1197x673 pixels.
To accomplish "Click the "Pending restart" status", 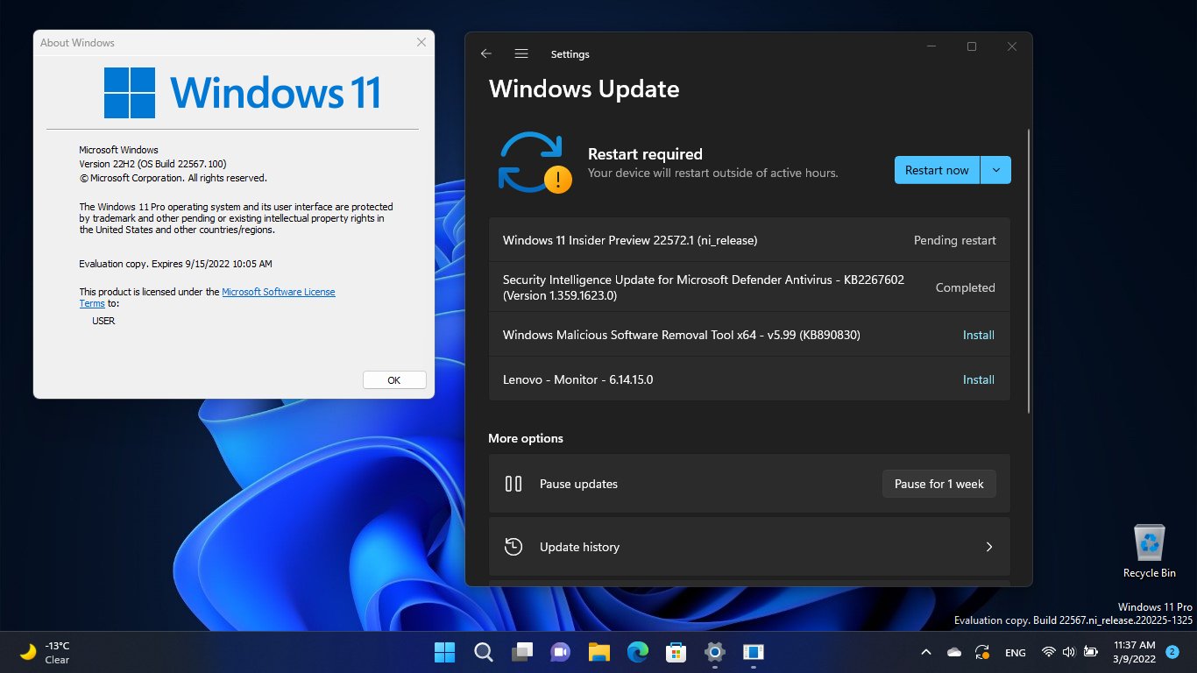I will pyautogui.click(x=955, y=240).
